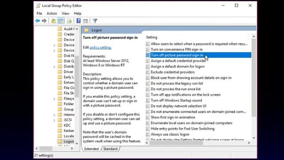Open the Action menu
284x160 pixels.
[x=52, y=13]
